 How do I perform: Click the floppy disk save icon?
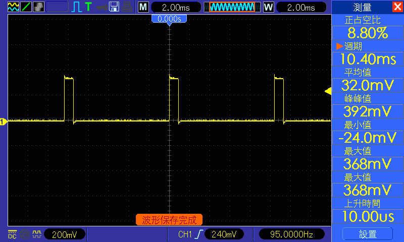[x=114, y=7]
